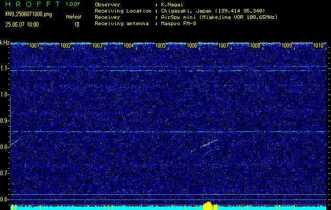Click the 1001 time marker
331x210 pixels.
click(34, 46)
